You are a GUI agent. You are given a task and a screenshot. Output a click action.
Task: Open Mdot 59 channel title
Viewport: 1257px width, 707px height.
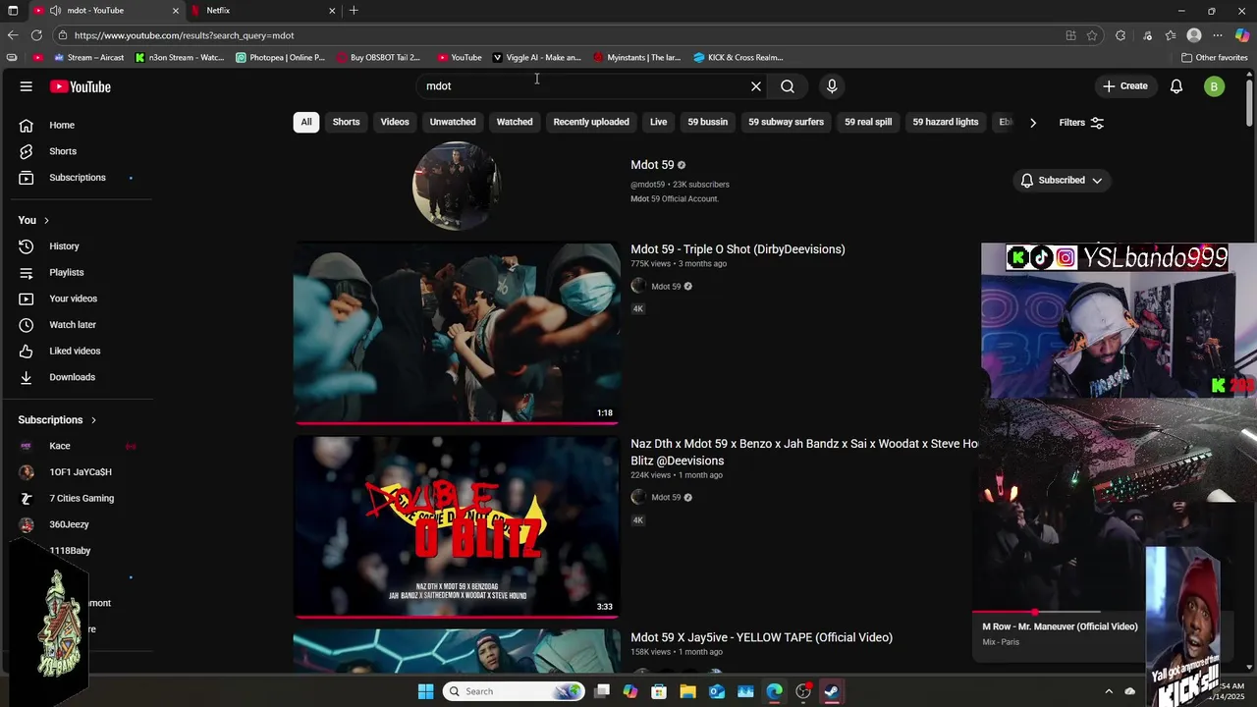[x=652, y=165]
